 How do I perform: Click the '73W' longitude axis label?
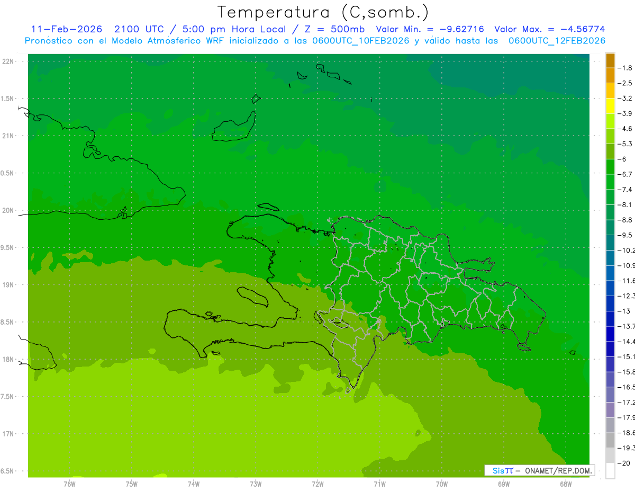coord(256,484)
